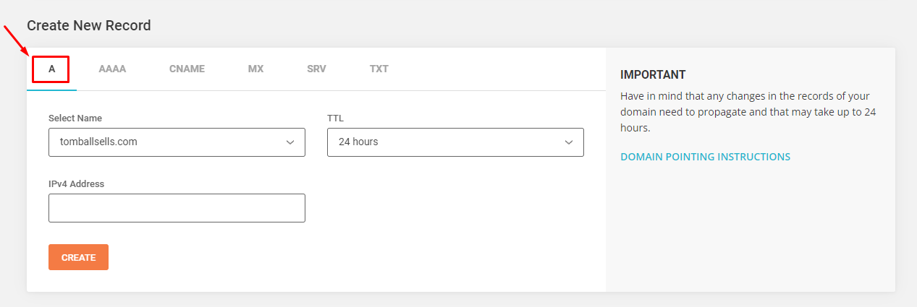Screen dimensions: 917x307
Task: Switch to the AAAA record tab
Action: click(112, 69)
